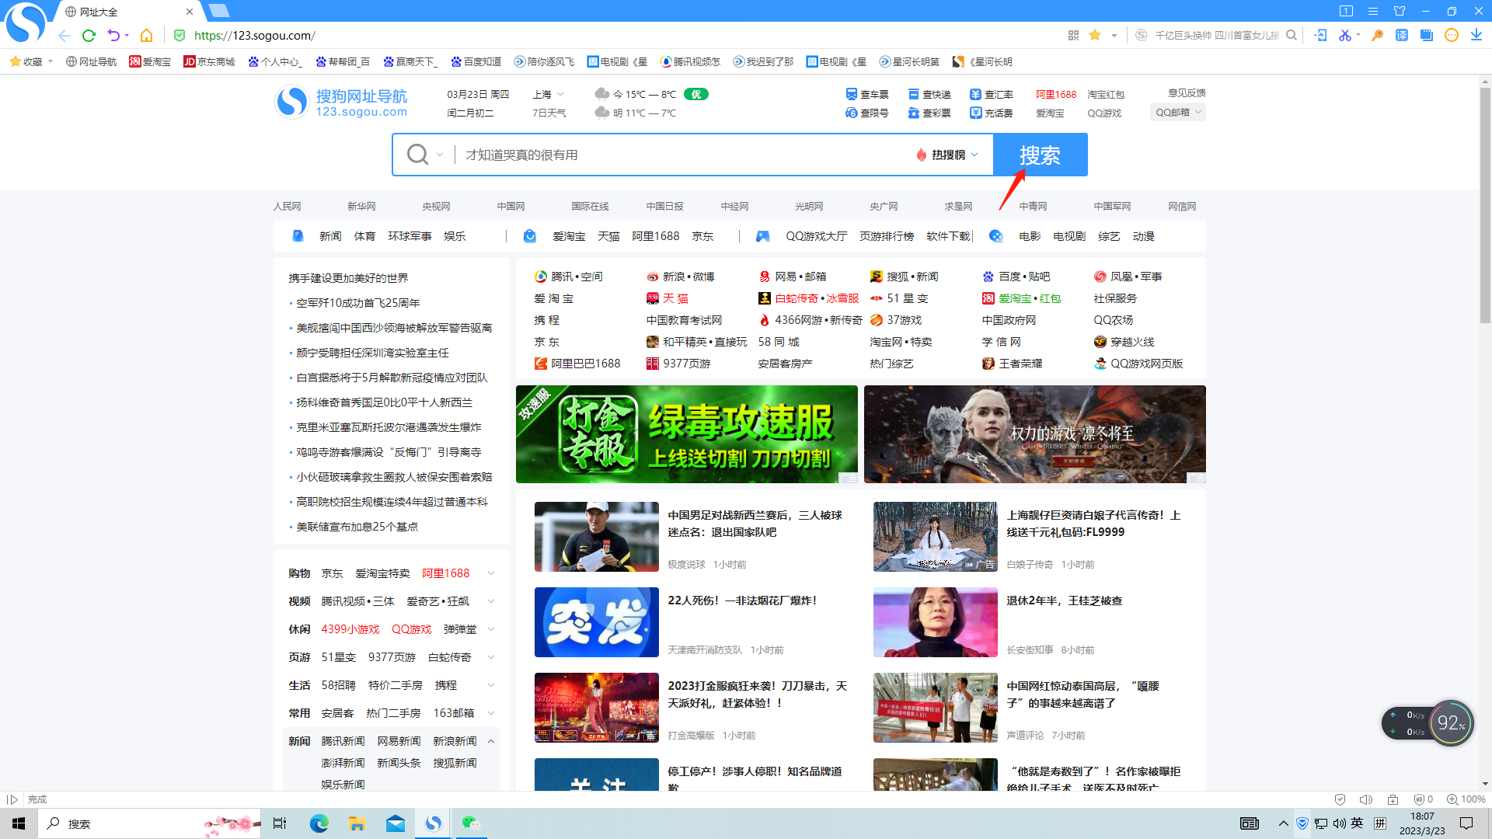Select 新闻 in the category bar
This screenshot has height=839, width=1492.
pyautogui.click(x=330, y=236)
